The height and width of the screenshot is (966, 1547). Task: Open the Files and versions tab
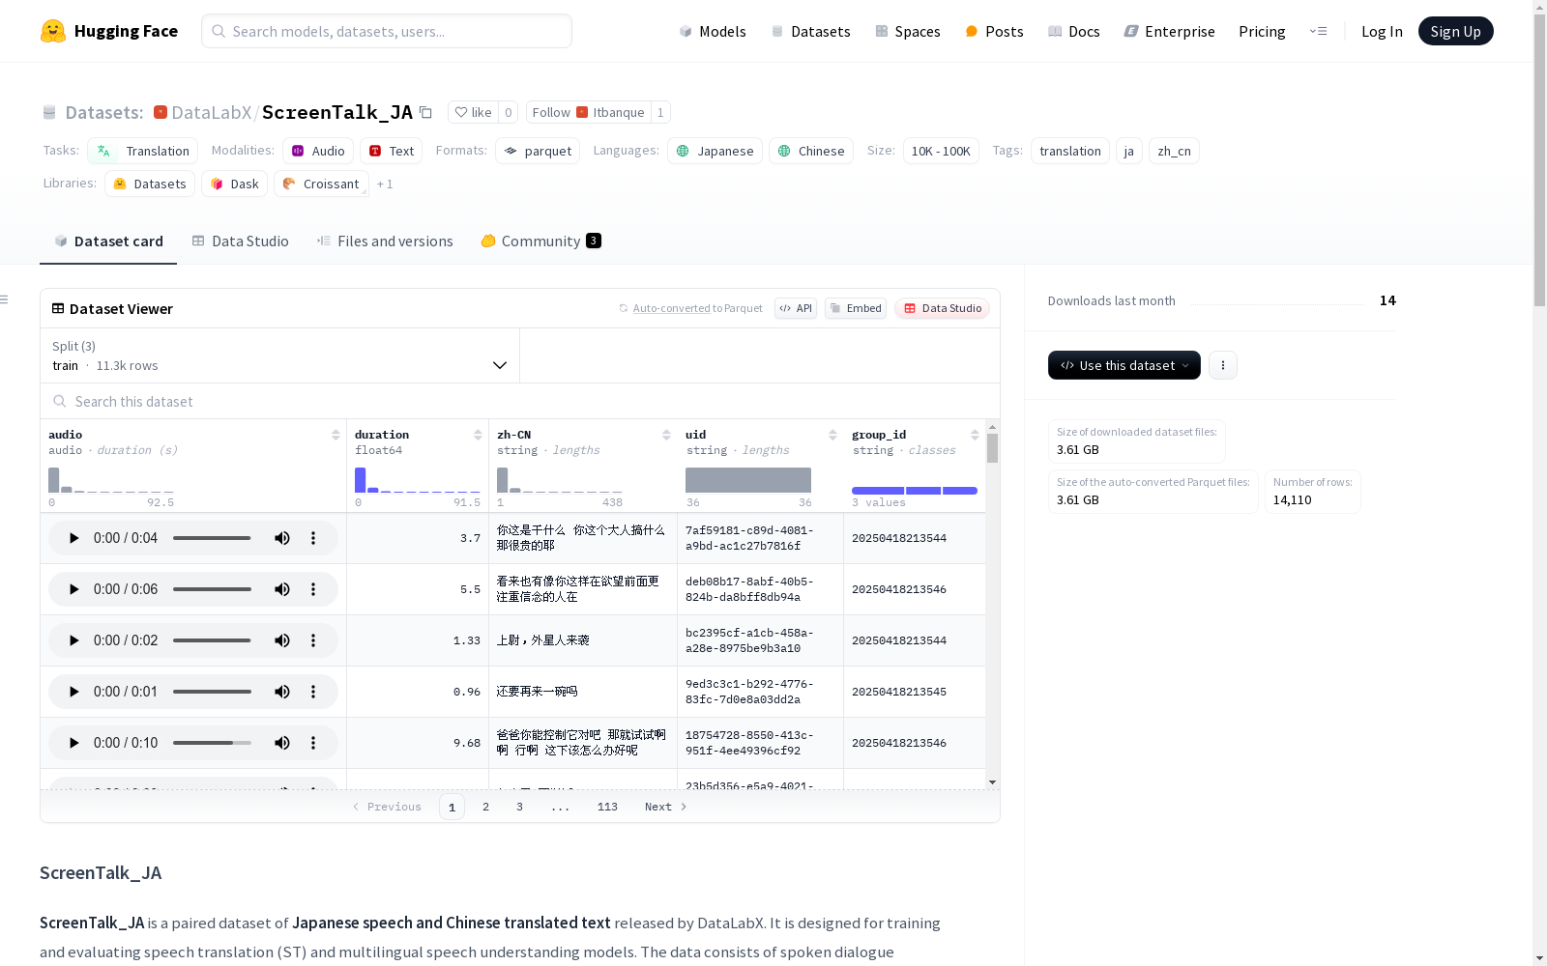pyautogui.click(x=385, y=241)
